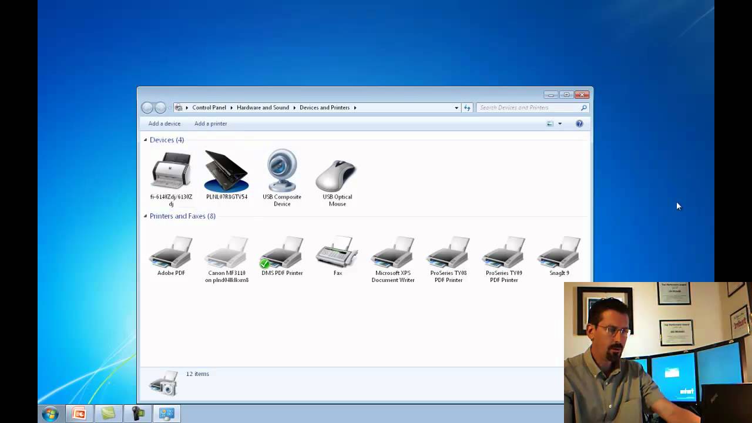752x423 pixels.
Task: Open the camcorder recorder taskbar icon
Action: click(137, 414)
